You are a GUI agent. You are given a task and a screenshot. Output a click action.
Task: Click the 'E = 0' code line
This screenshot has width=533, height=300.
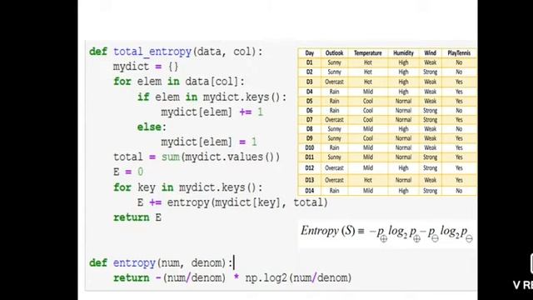(128, 172)
